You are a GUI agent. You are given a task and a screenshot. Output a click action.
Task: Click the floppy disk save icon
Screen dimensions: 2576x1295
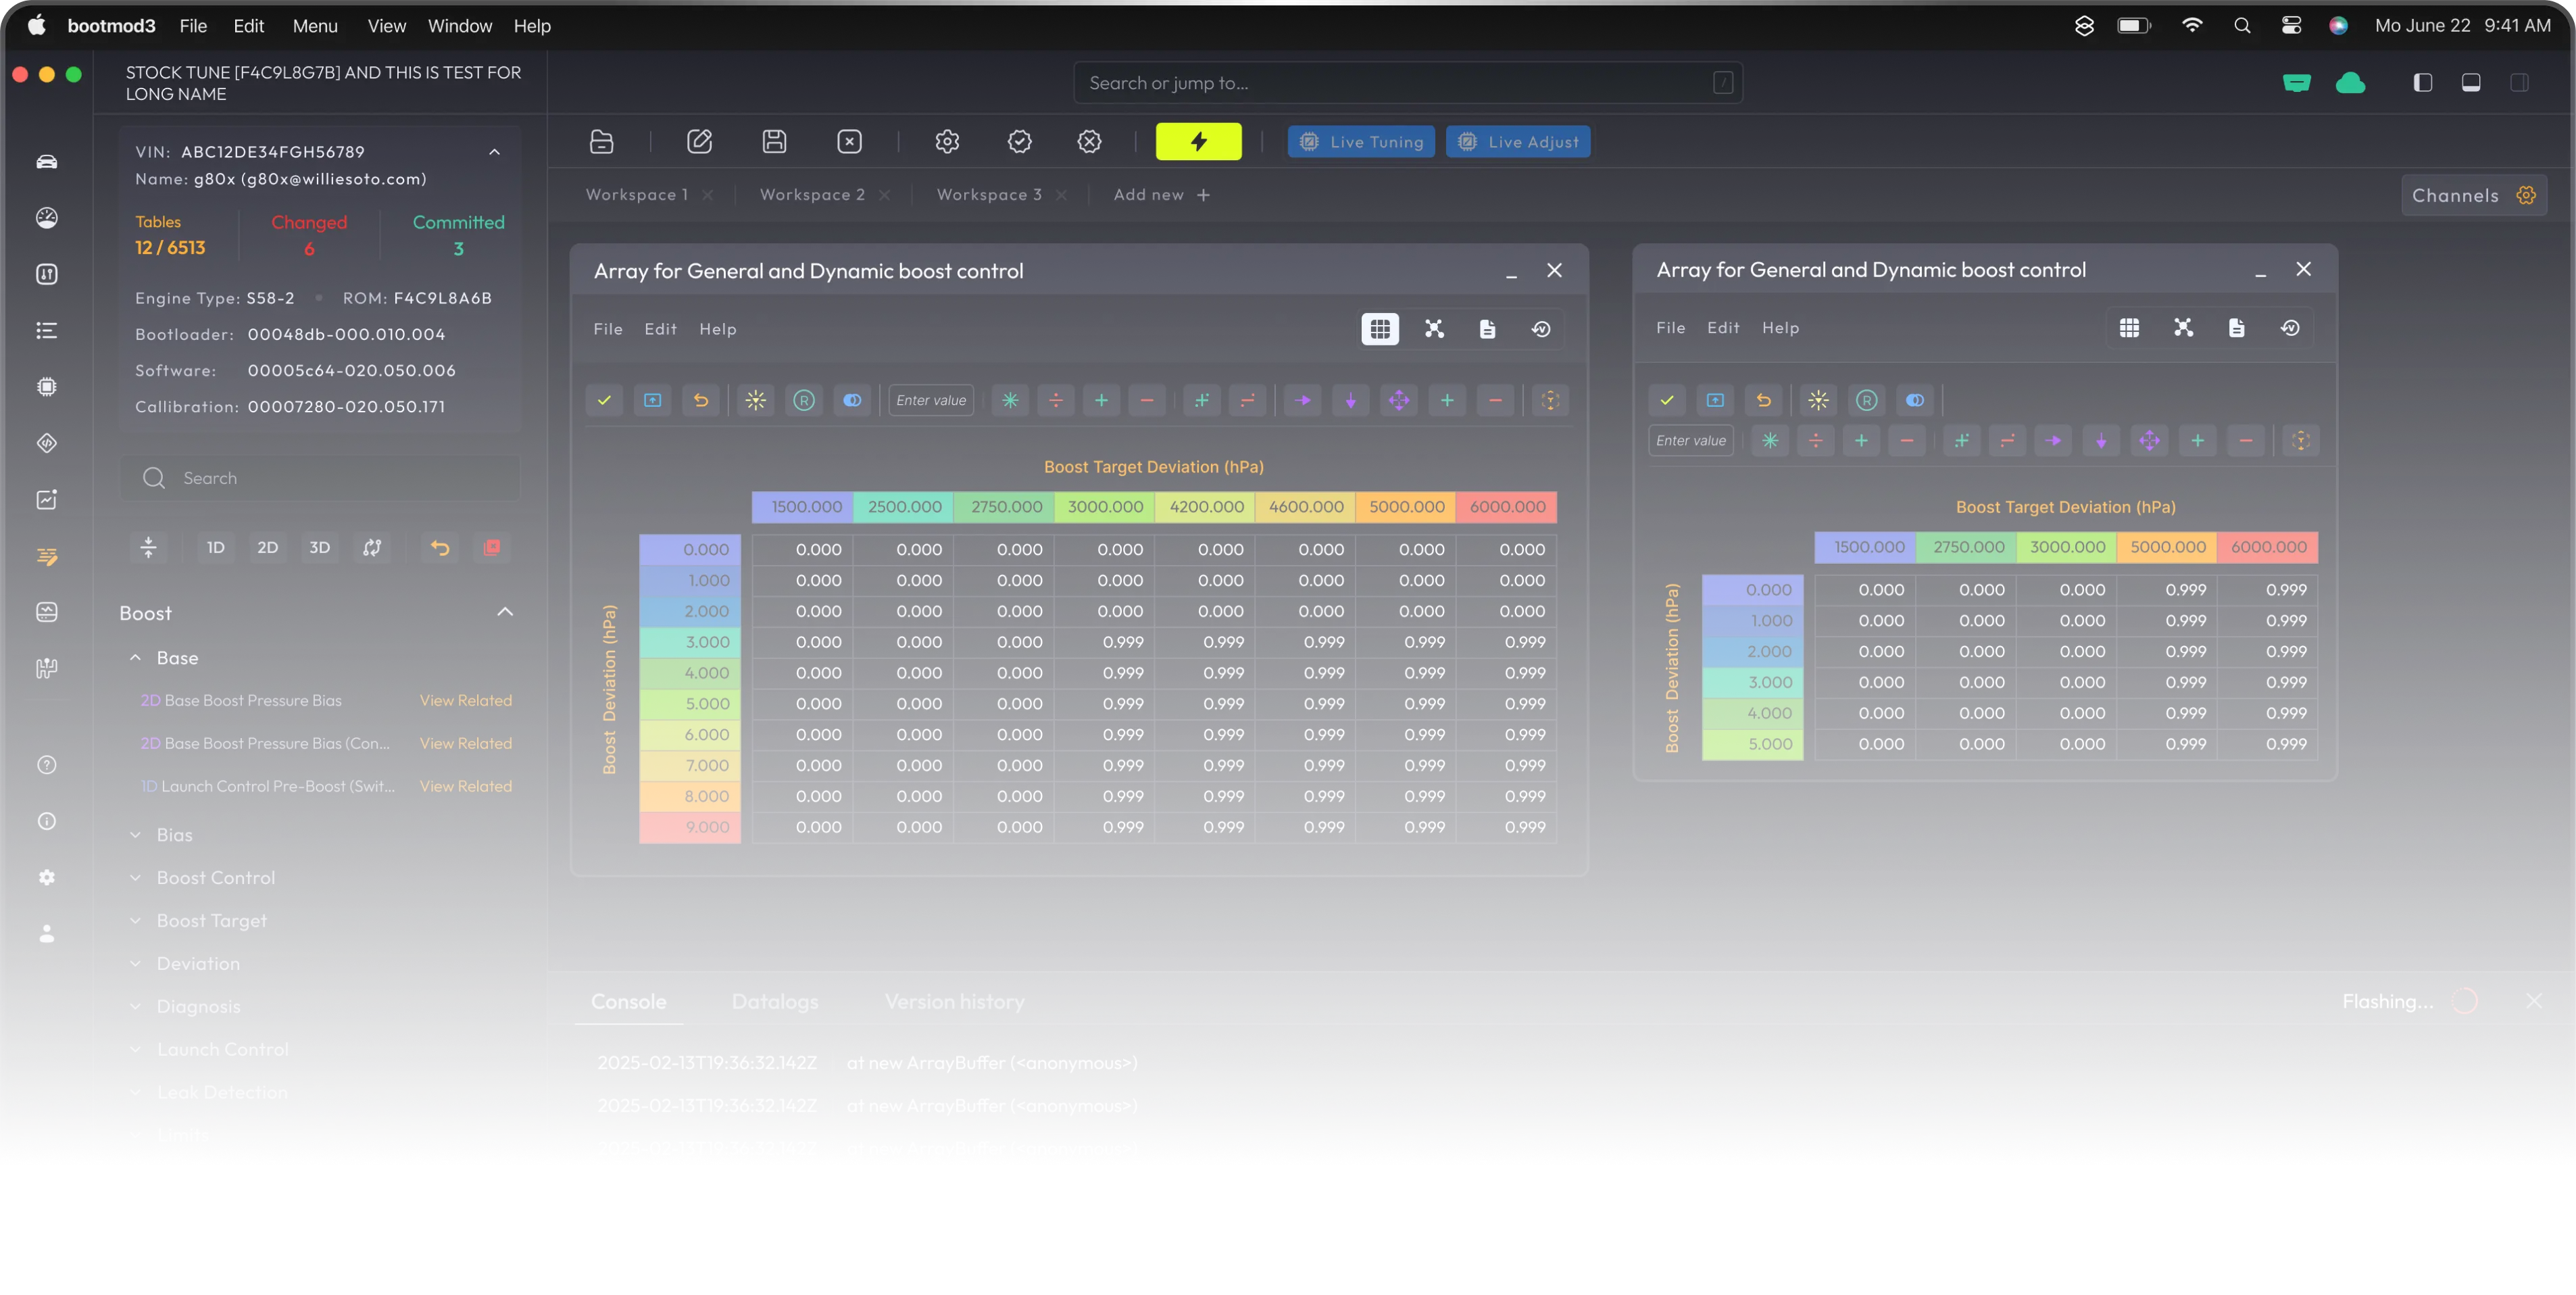775,142
